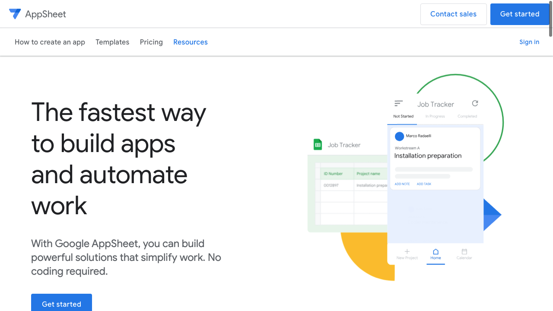
Task: Click the ADD NOTE link on the task card
Action: coord(402,184)
